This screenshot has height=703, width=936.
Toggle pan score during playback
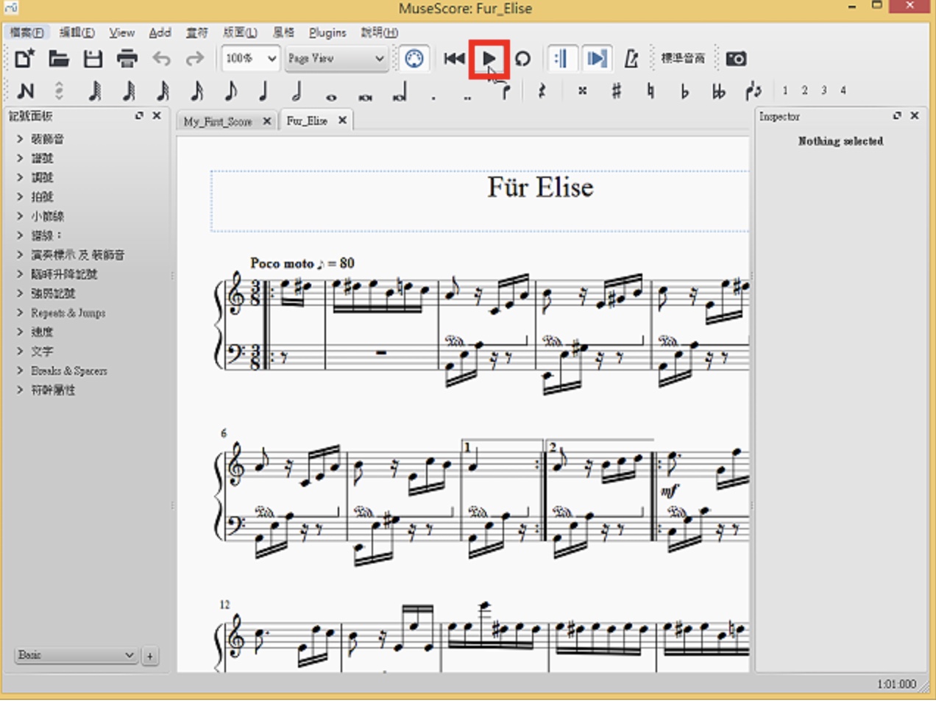pos(596,58)
